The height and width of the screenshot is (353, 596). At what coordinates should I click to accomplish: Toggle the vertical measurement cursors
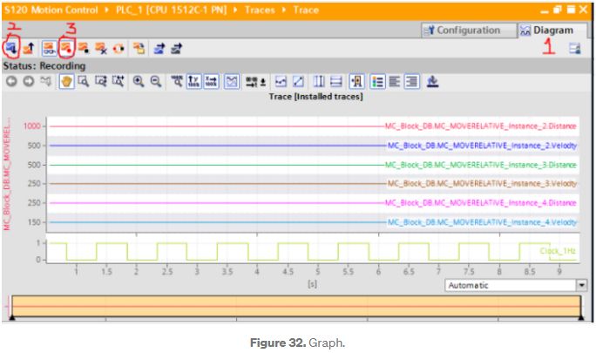[320, 81]
